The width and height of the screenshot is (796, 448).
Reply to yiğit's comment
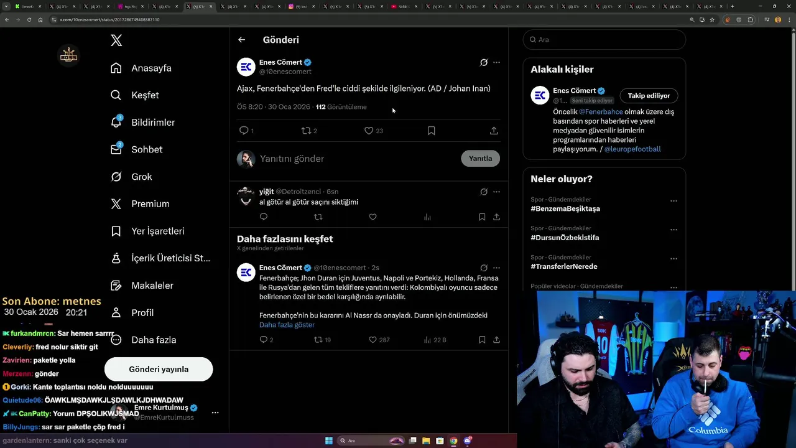click(264, 217)
